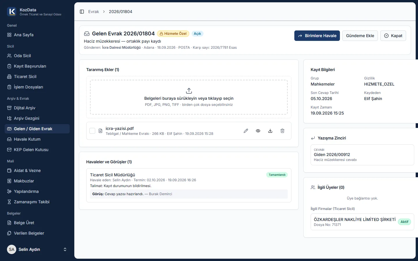
Task: Select Gelen / Giden Evrak menu item
Action: click(x=37, y=129)
